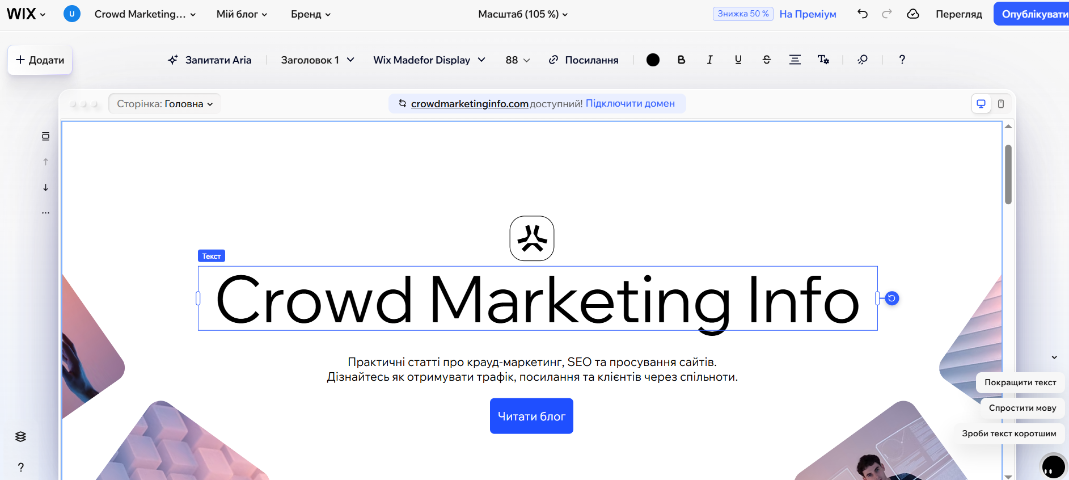The width and height of the screenshot is (1069, 480).
Task: Publish the site with Опублікувати
Action: point(1032,14)
